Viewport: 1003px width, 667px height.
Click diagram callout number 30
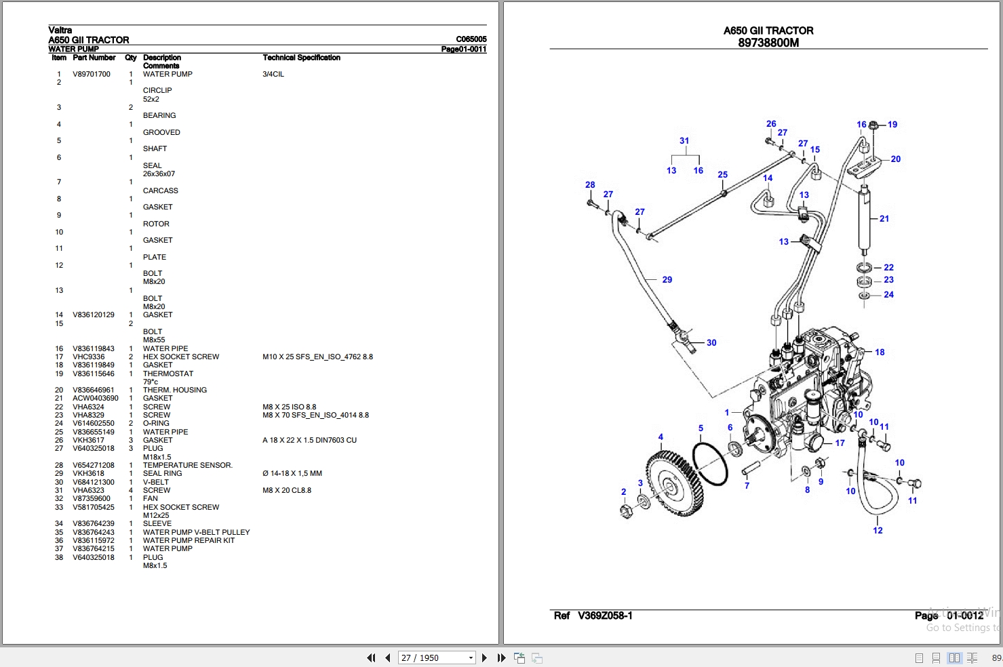711,342
